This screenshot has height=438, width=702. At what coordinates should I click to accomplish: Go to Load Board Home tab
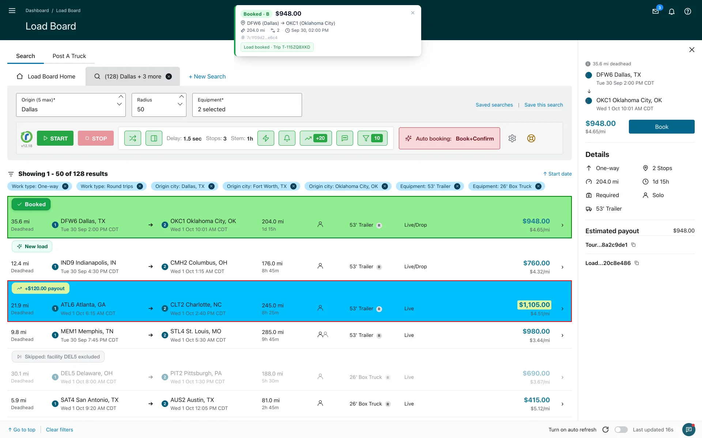coord(46,76)
